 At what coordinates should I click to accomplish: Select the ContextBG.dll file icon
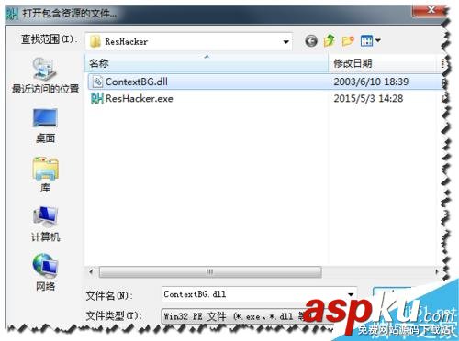point(97,82)
